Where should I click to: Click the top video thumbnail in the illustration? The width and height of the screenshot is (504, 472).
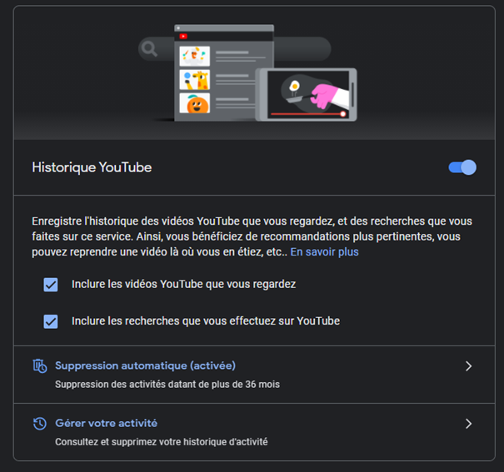pyautogui.click(x=194, y=56)
